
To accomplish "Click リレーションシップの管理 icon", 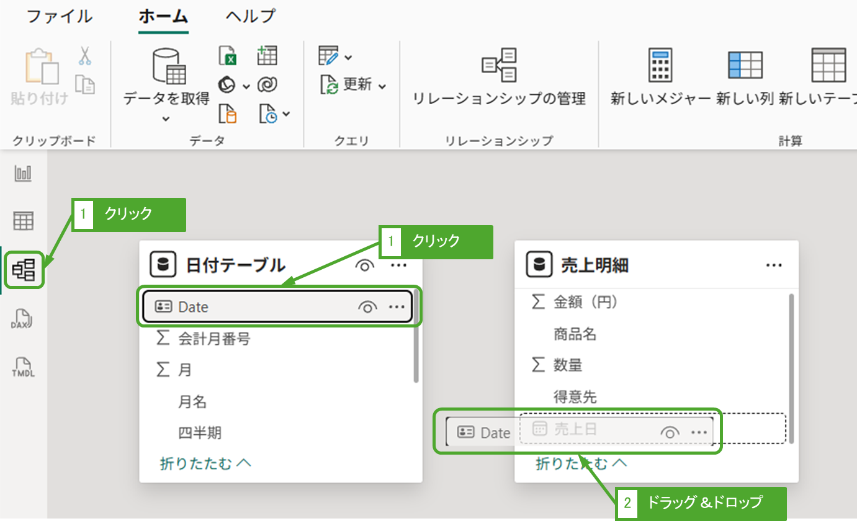I will click(x=500, y=65).
